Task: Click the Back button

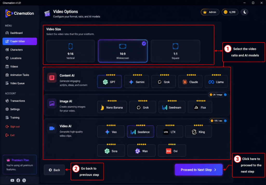Action: coord(54,170)
